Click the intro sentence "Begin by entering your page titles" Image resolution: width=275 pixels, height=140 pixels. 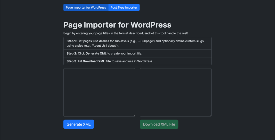coord(126,33)
